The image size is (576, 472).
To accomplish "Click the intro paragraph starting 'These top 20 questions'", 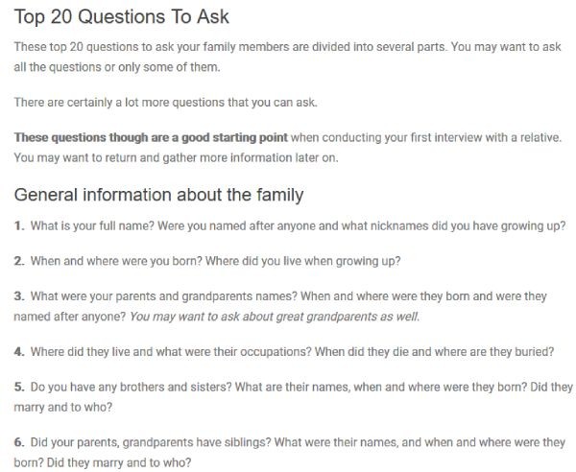I will pyautogui.click(x=288, y=57).
